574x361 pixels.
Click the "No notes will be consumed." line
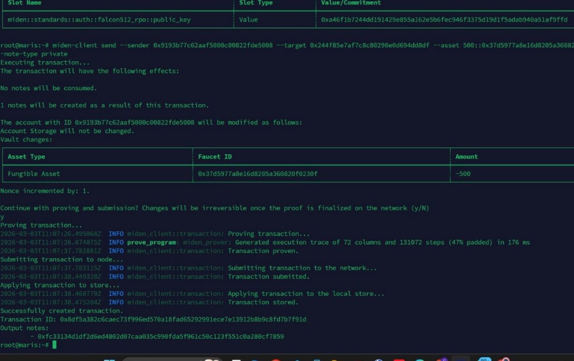click(49, 88)
